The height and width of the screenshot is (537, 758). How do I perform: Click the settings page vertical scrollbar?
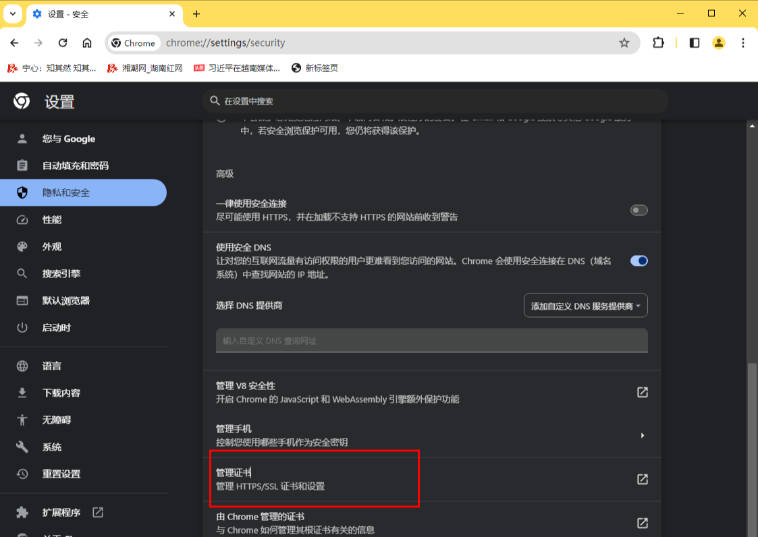coord(752,449)
